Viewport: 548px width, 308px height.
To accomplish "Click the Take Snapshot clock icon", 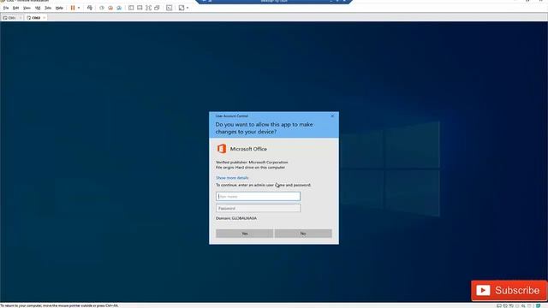I will point(102,8).
